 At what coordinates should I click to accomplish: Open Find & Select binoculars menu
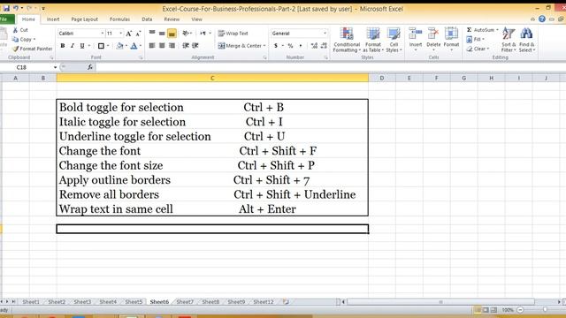(526, 40)
